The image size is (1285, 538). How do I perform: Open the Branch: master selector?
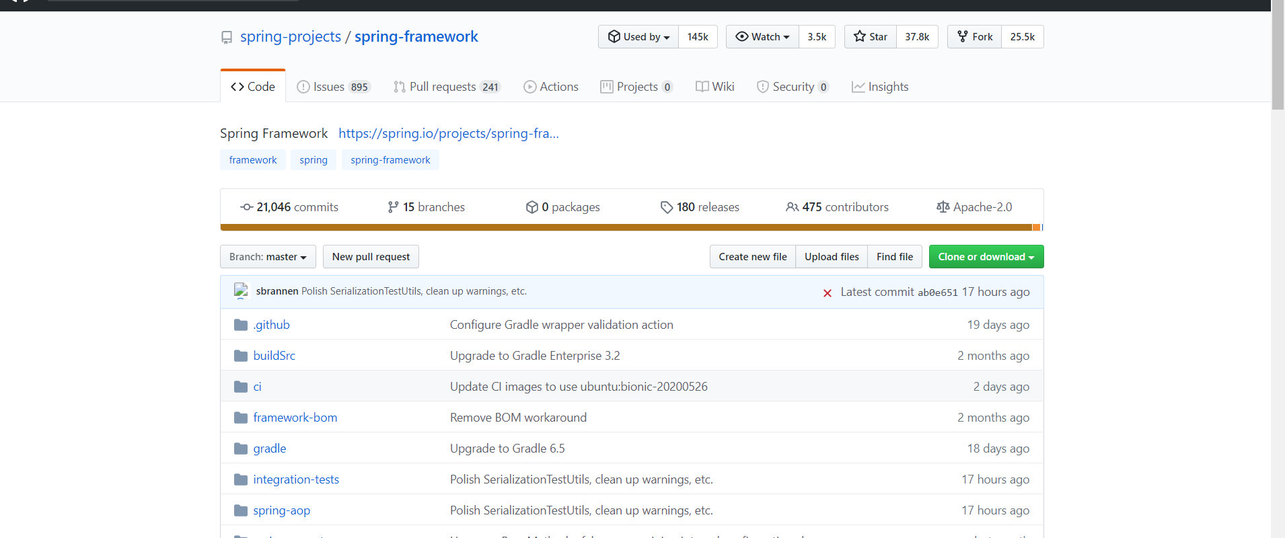(x=268, y=257)
